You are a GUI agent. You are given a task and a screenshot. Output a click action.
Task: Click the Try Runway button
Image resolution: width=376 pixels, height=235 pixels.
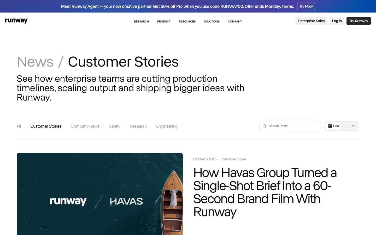click(x=359, y=21)
